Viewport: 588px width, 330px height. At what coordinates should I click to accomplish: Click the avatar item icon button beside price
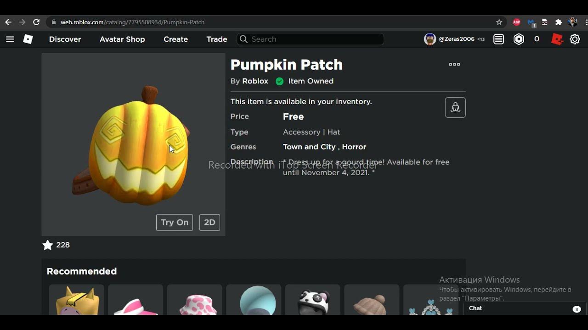[455, 107]
